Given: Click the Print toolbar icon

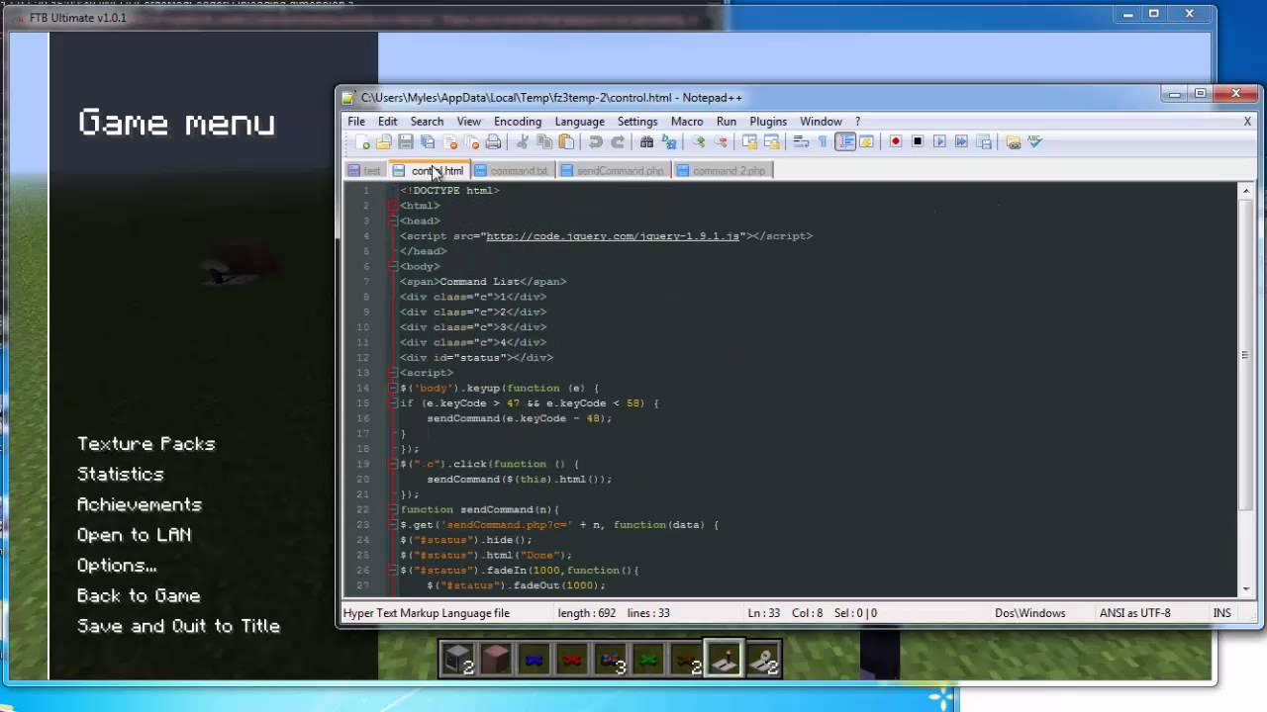Looking at the screenshot, I should pos(494,141).
